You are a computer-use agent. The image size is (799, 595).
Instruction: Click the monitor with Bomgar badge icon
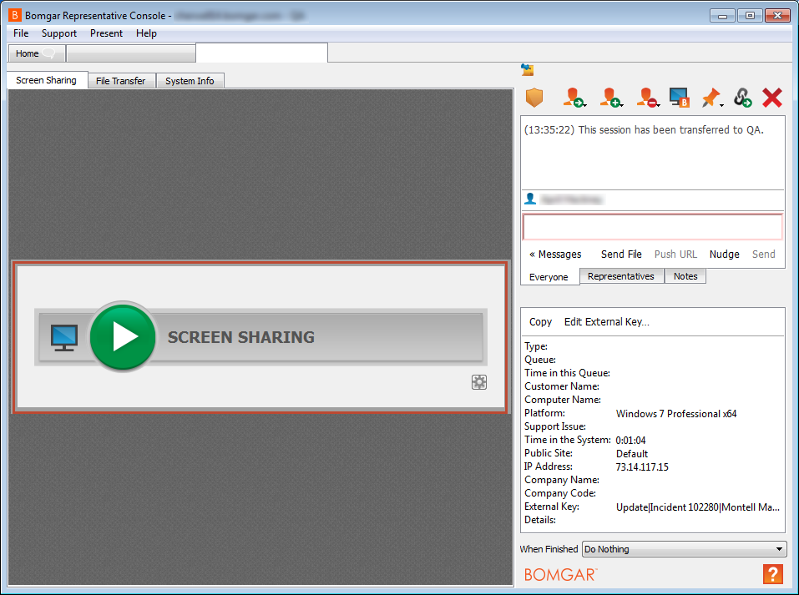pyautogui.click(x=679, y=98)
